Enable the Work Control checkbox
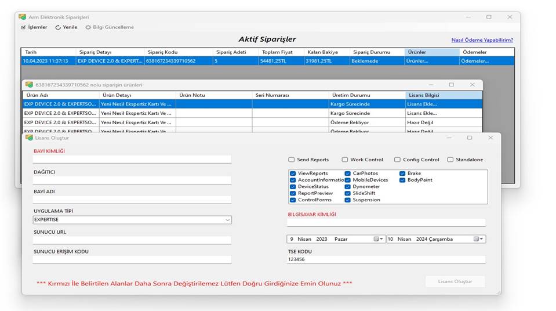Viewport: 556px width, 311px height. 345,160
